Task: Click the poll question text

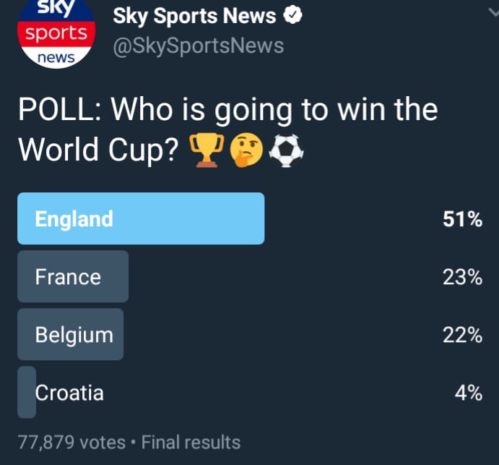Action: click(228, 130)
